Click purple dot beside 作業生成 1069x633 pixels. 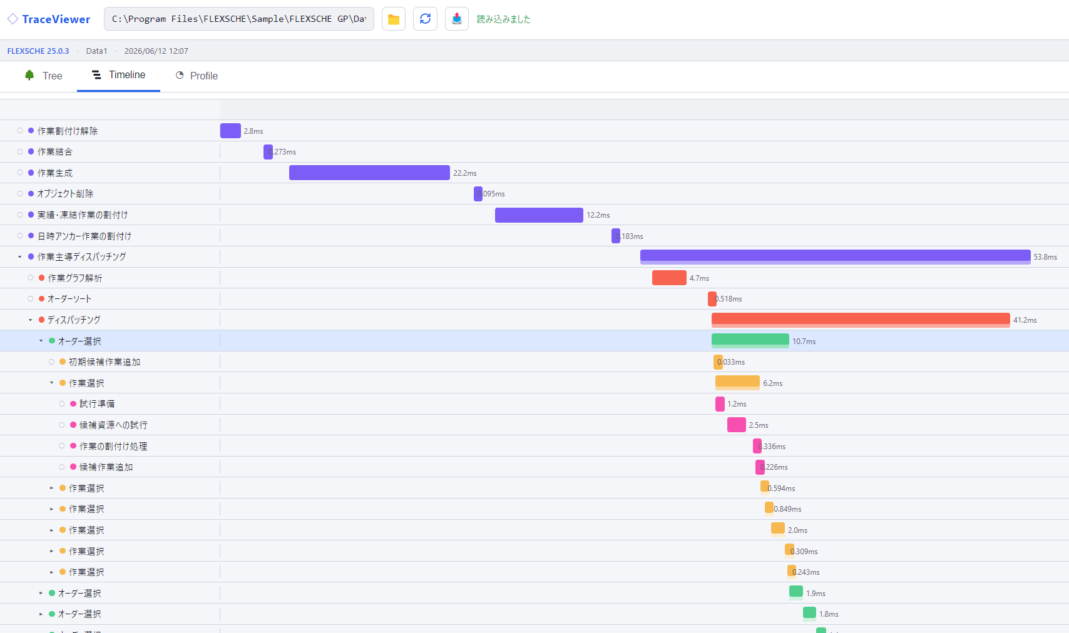tap(31, 173)
